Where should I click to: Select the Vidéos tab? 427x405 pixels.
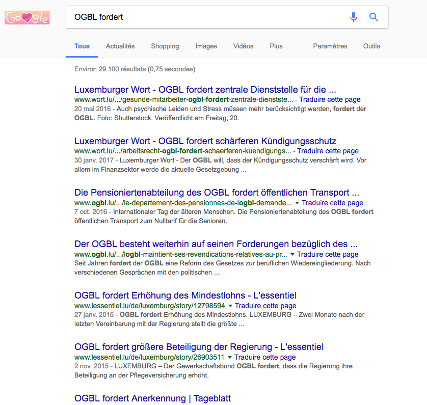tap(243, 46)
